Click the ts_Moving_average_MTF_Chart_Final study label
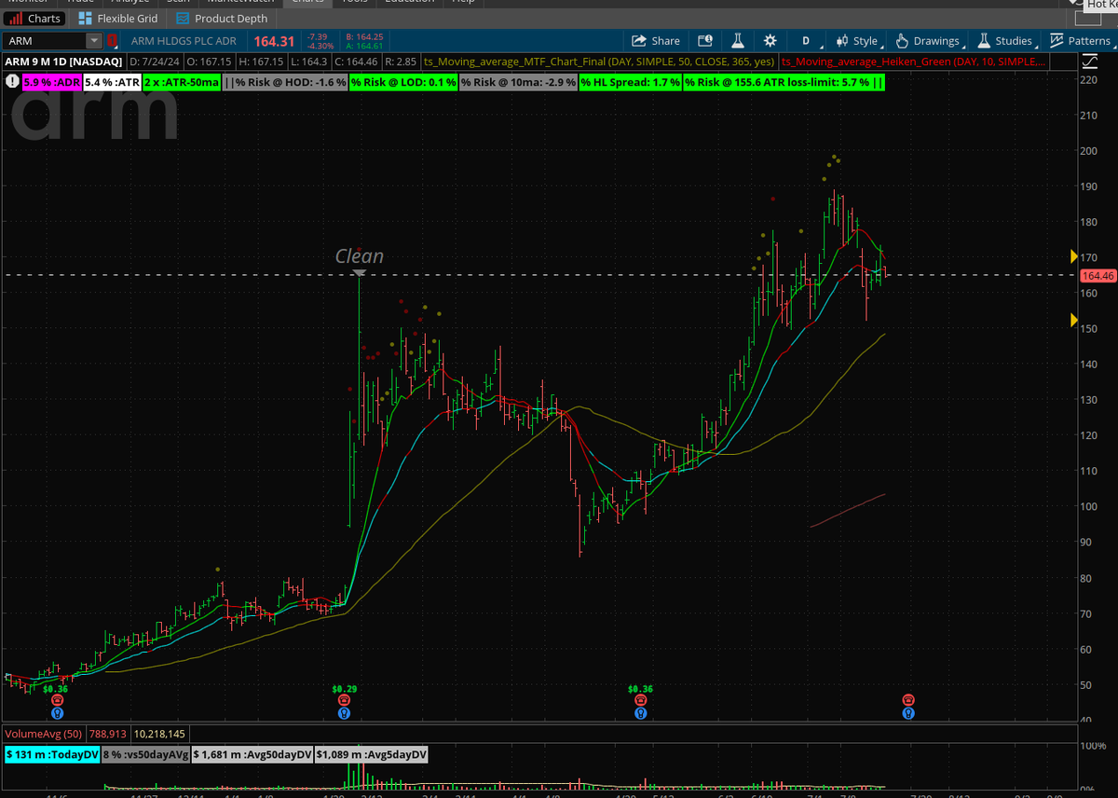Image resolution: width=1118 pixels, height=798 pixels. click(598, 62)
